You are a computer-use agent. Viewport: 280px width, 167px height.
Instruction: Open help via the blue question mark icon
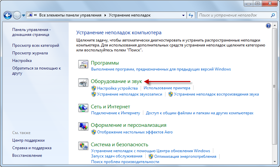point(268,26)
